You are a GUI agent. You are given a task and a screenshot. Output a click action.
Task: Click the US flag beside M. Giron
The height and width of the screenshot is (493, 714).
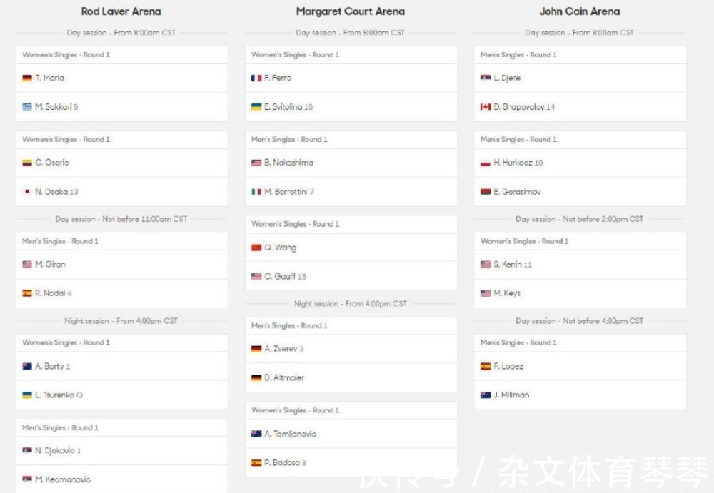27,265
